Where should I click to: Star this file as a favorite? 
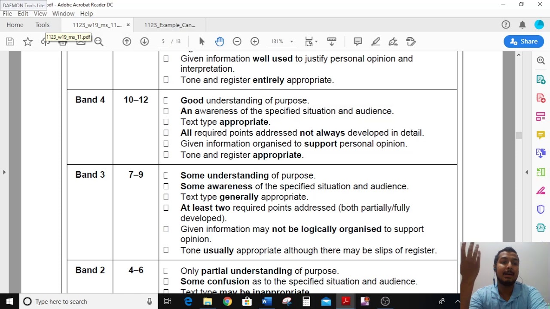coord(27,42)
